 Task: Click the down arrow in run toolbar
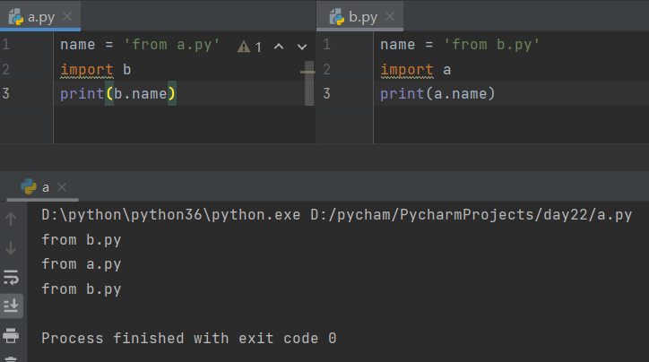(11, 247)
